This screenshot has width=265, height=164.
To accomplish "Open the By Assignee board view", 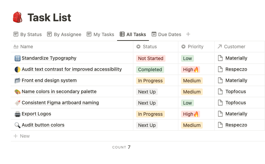I will click(x=64, y=34).
